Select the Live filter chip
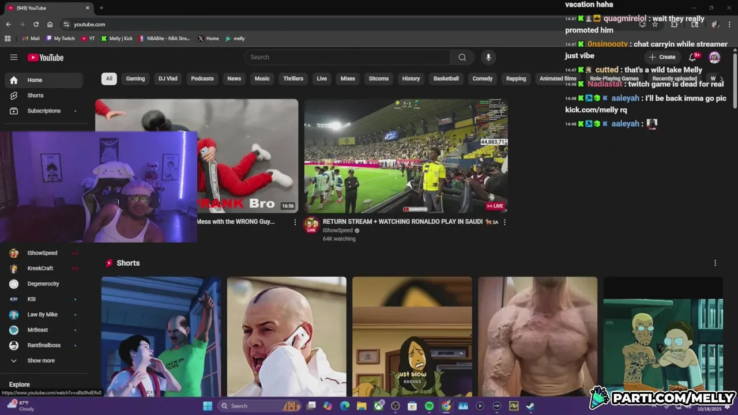The width and height of the screenshot is (738, 415). click(x=322, y=78)
